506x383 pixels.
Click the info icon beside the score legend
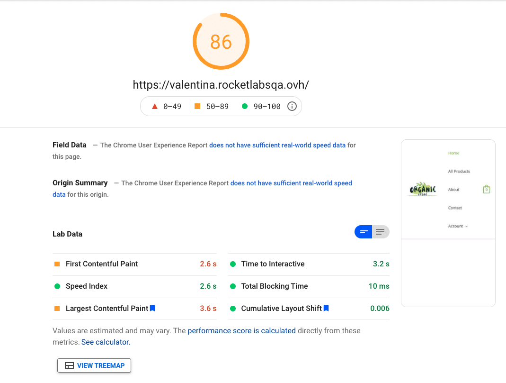[x=292, y=106]
